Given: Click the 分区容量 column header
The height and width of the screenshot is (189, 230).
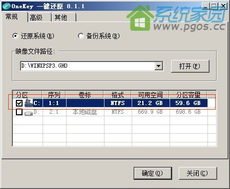Looking at the screenshot, I should pyautogui.click(x=188, y=94).
